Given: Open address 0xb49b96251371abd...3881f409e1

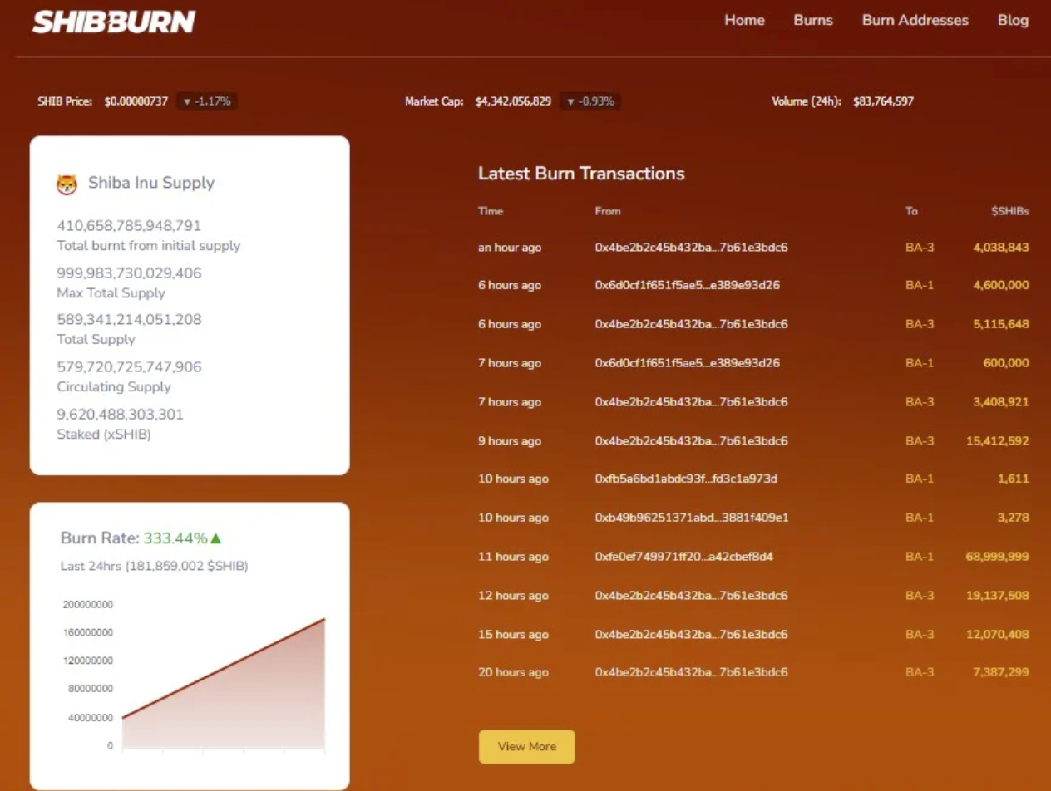Looking at the screenshot, I should 691,518.
